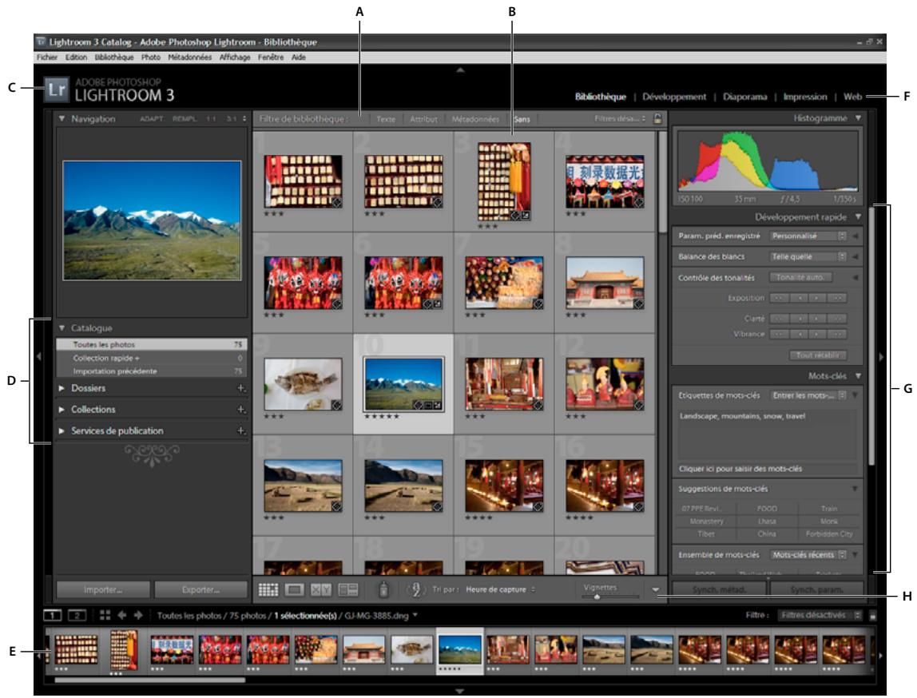Click the Tonalité auto. button
The width and height of the screenshot is (917, 698).
(800, 278)
